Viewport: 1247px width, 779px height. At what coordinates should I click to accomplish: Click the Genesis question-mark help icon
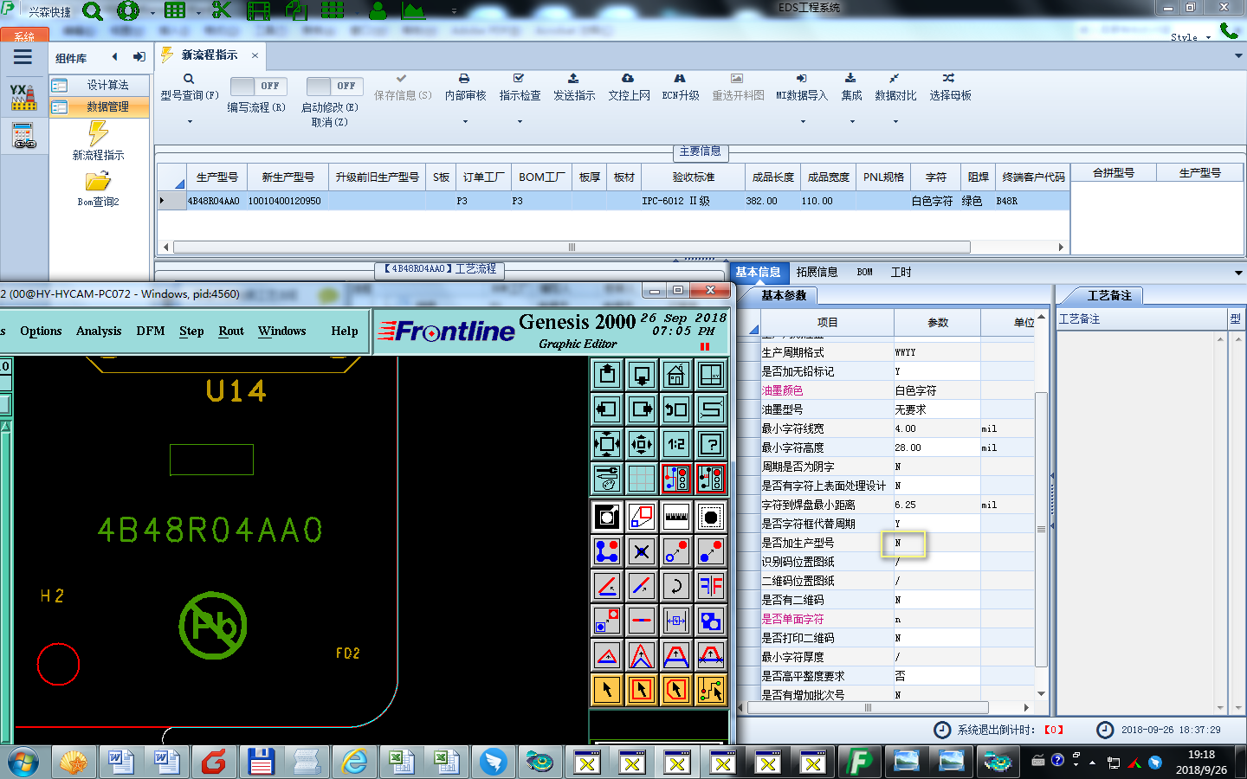[x=711, y=444]
